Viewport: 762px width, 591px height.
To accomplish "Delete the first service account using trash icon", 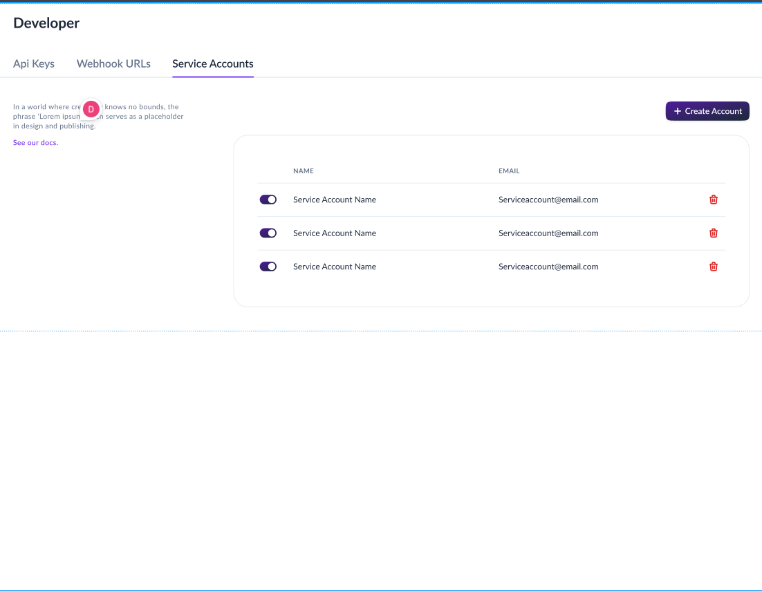I will click(x=713, y=200).
